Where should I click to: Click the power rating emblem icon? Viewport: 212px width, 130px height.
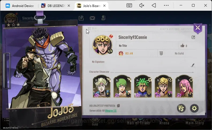click(121, 53)
